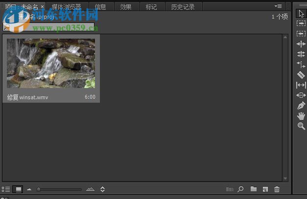Click Automate to Sequence icon
The width and height of the screenshot is (307, 199).
click(x=230, y=189)
